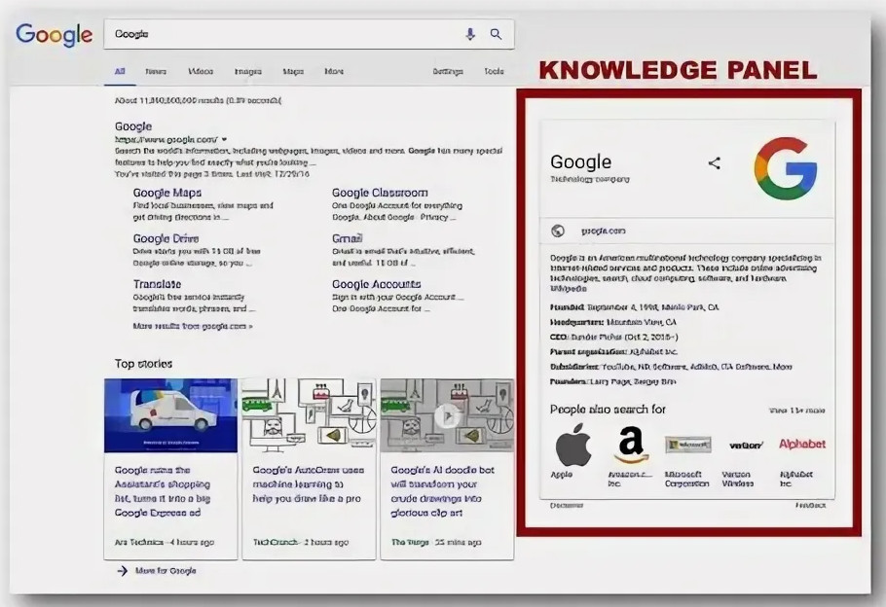Viewport: 886px width, 607px height.
Task: Open the dropdown arrow next to the google.com URL
Action: tap(224, 139)
